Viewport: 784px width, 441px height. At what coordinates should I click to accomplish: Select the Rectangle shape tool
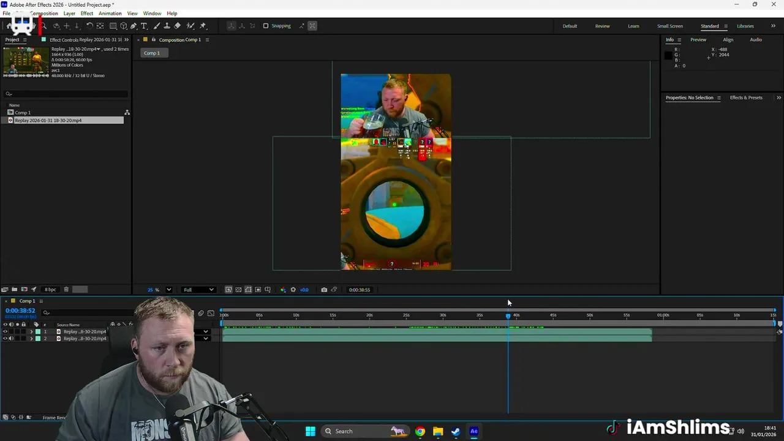click(x=113, y=26)
